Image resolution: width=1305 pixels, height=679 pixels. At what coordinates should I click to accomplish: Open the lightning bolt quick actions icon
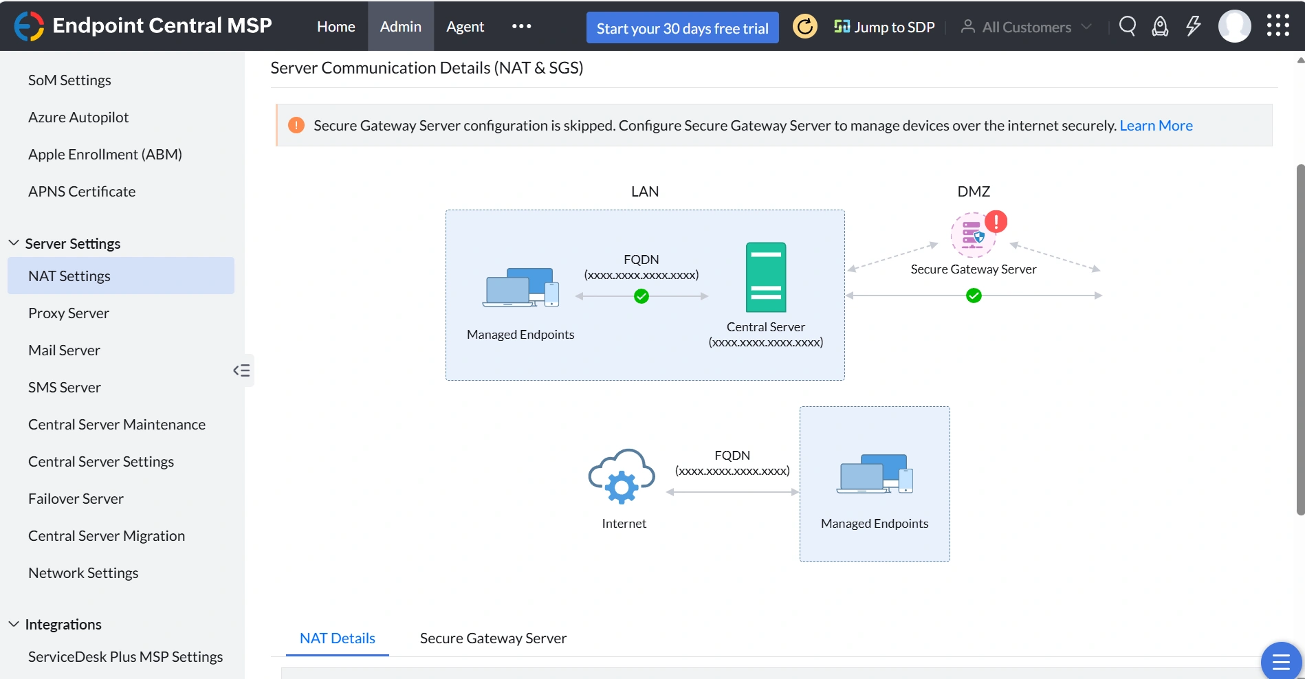tap(1193, 26)
